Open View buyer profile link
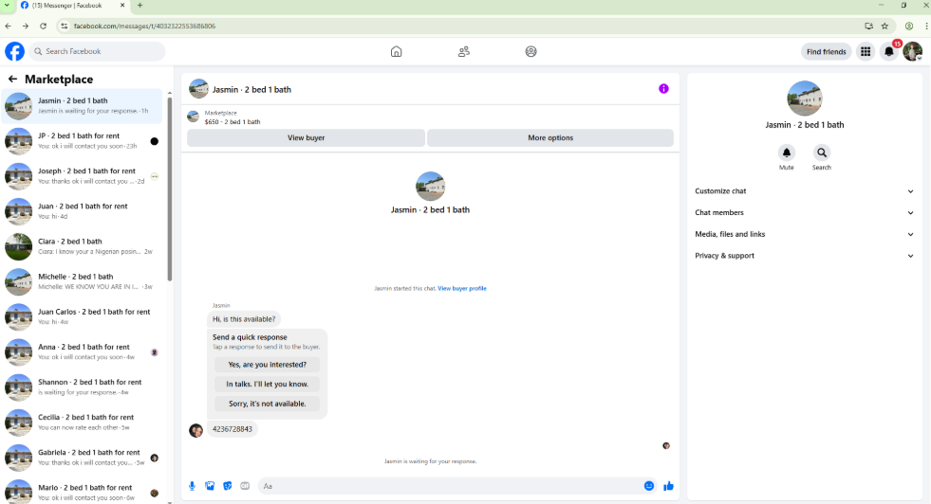Image resolution: width=931 pixels, height=504 pixels. coord(462,288)
